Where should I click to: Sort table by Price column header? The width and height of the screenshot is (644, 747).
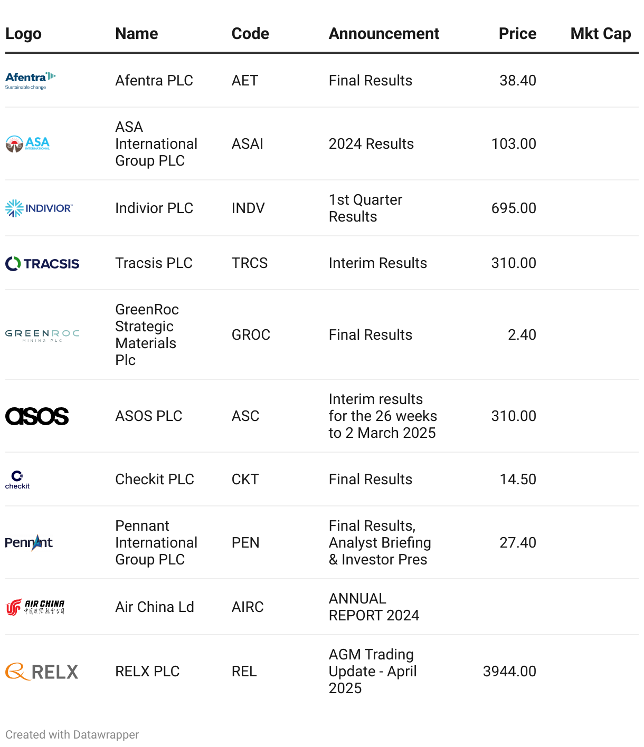coord(517,34)
